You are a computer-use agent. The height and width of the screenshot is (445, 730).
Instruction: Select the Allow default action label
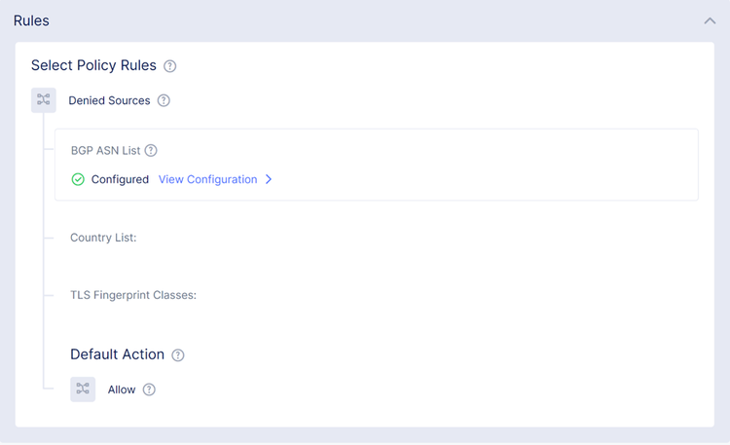pos(122,389)
